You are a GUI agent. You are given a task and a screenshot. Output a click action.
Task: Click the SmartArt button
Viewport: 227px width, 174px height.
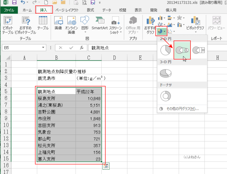100,23
